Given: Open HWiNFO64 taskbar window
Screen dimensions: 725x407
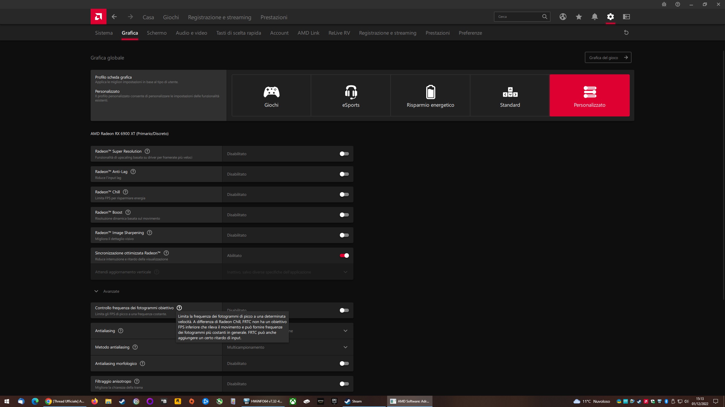Looking at the screenshot, I should 263,401.
